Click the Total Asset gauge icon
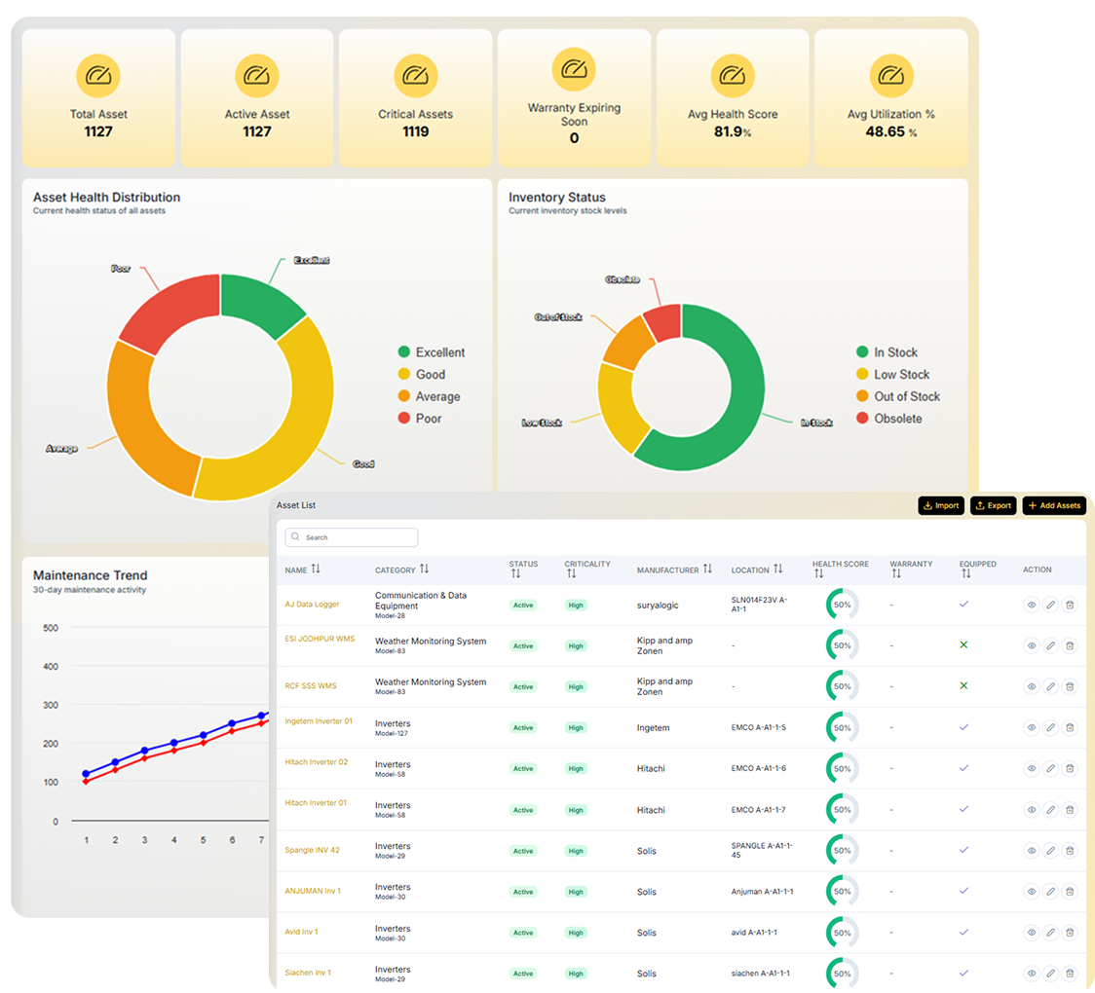This screenshot has width=1095, height=993. pos(98,76)
